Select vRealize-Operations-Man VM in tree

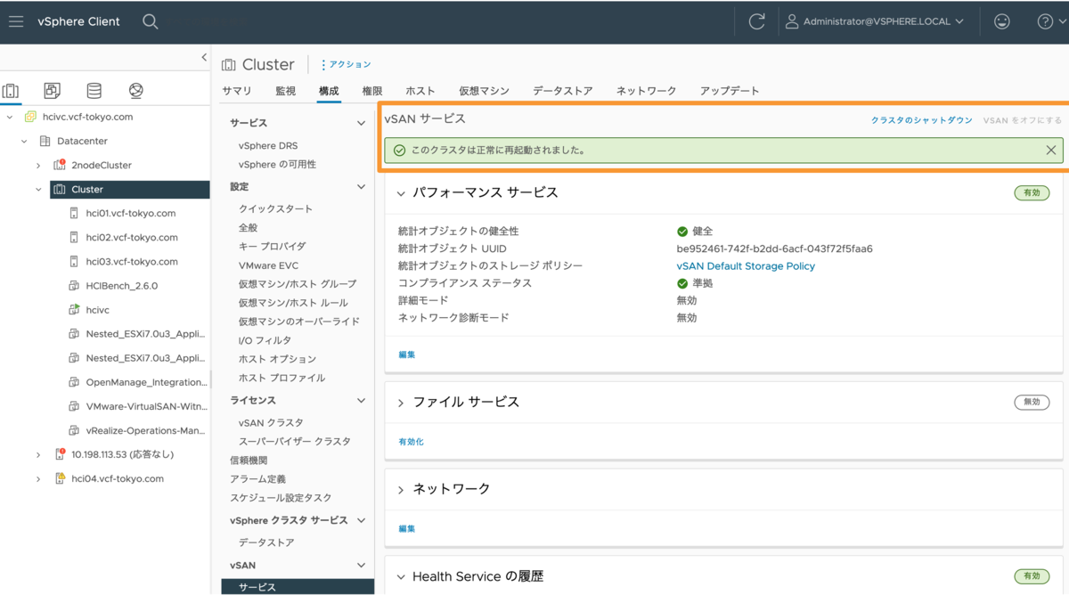146,430
